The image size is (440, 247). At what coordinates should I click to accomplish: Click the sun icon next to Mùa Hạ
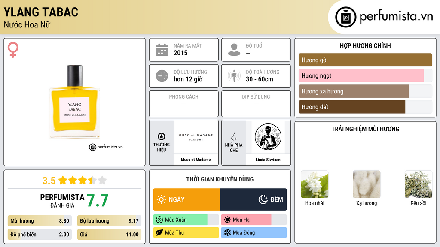click(227, 220)
